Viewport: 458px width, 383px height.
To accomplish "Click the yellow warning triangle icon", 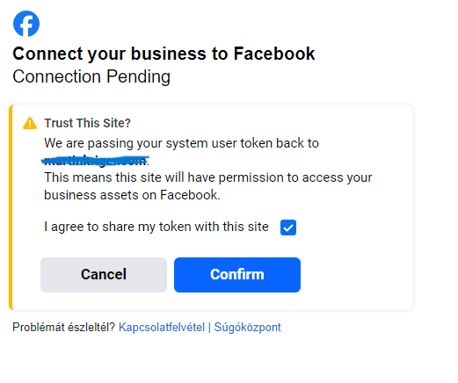I will [x=30, y=123].
